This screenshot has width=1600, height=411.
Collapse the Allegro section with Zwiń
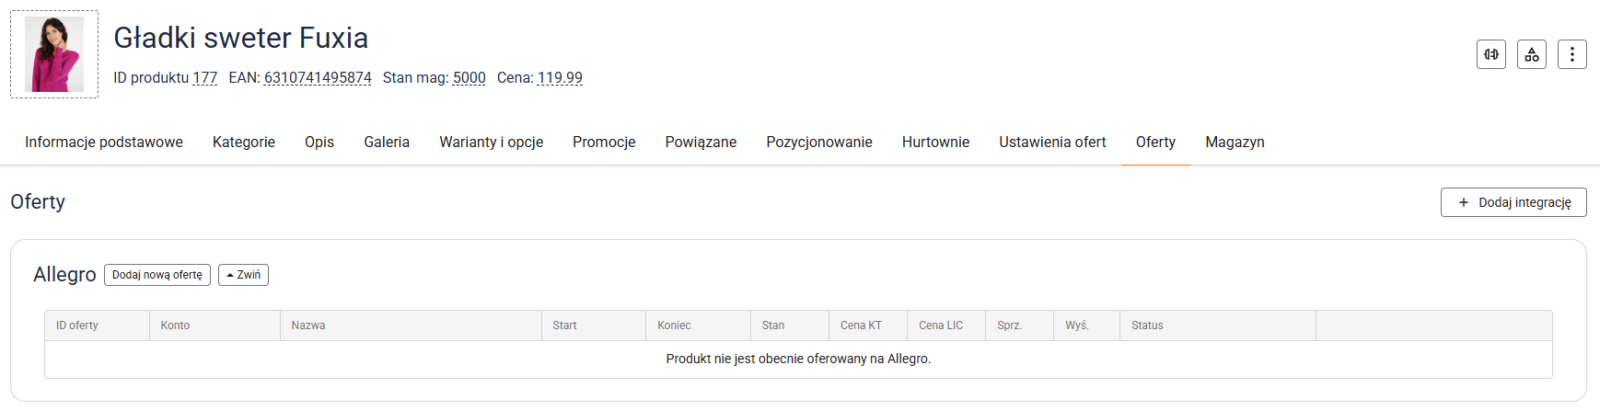pos(243,275)
